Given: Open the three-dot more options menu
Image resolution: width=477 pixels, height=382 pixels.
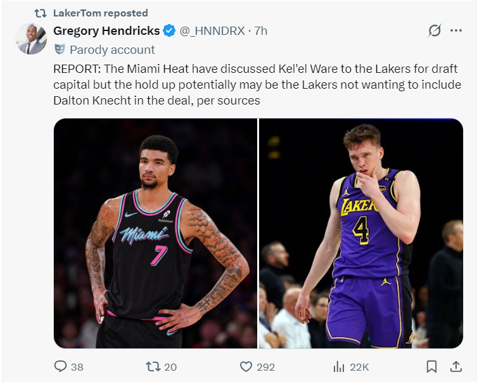Looking at the screenshot, I should pos(455,30).
